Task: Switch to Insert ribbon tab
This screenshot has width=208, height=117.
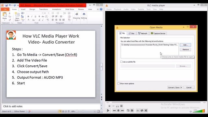Action: pos(23,9)
